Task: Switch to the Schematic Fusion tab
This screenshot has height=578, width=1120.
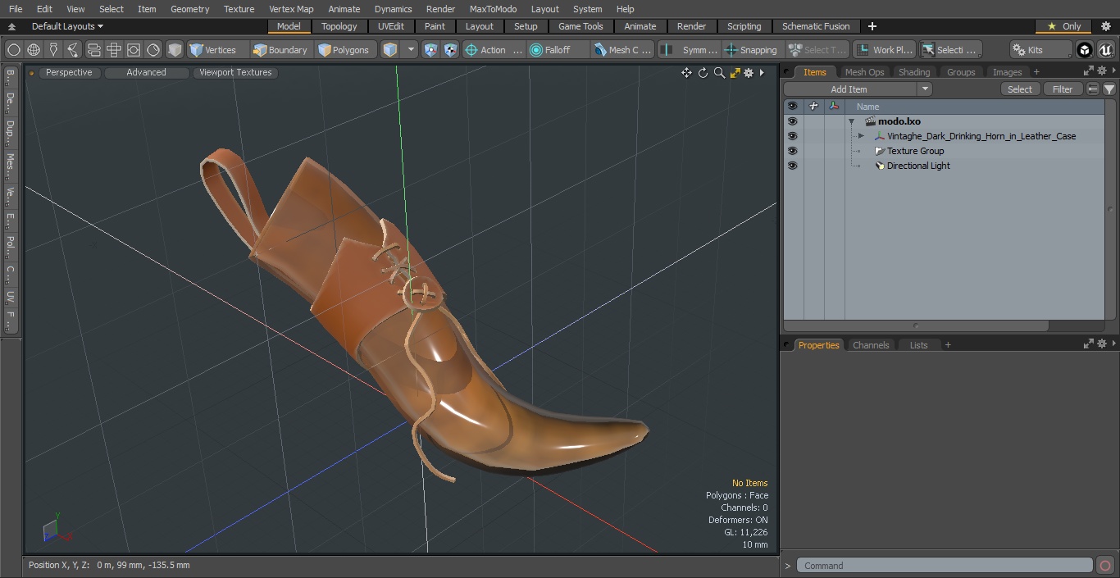Action: (x=816, y=26)
